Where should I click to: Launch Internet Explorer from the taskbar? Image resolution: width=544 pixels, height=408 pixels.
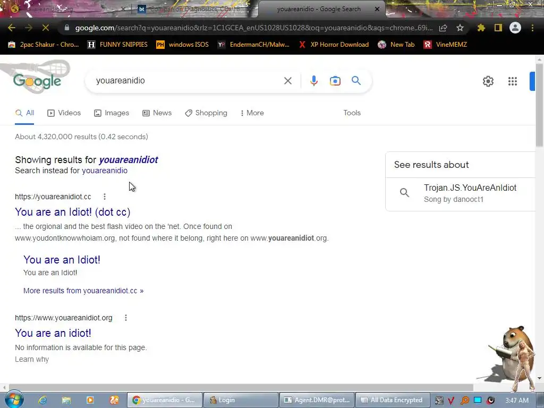click(42, 400)
